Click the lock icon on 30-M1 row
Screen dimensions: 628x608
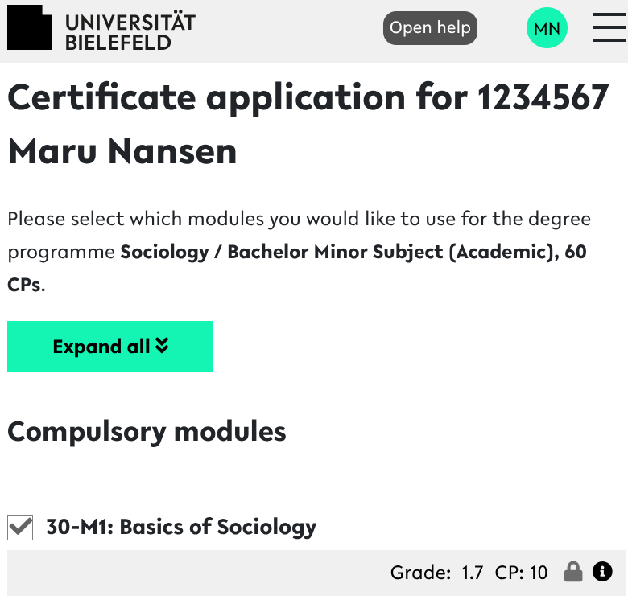pos(573,572)
